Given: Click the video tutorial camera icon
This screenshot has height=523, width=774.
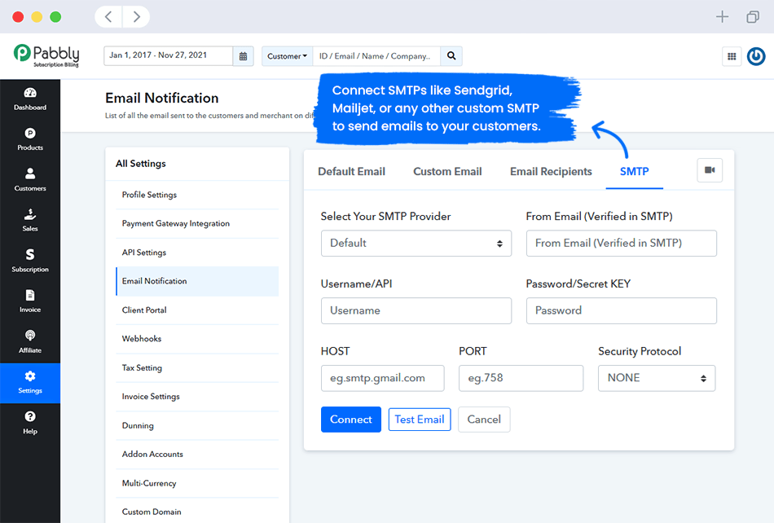Looking at the screenshot, I should [710, 169].
